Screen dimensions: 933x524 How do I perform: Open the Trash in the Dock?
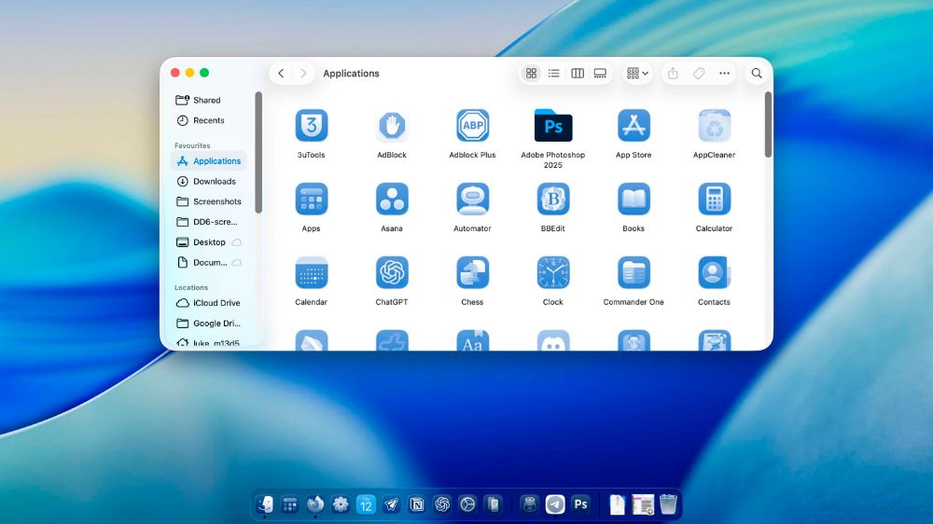click(x=668, y=504)
